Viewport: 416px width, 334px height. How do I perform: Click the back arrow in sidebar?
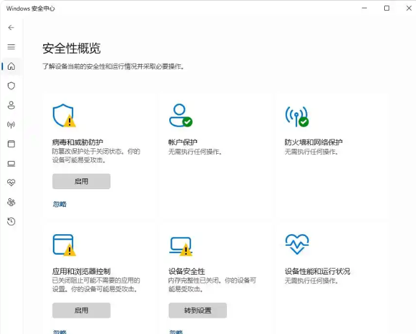click(x=11, y=28)
